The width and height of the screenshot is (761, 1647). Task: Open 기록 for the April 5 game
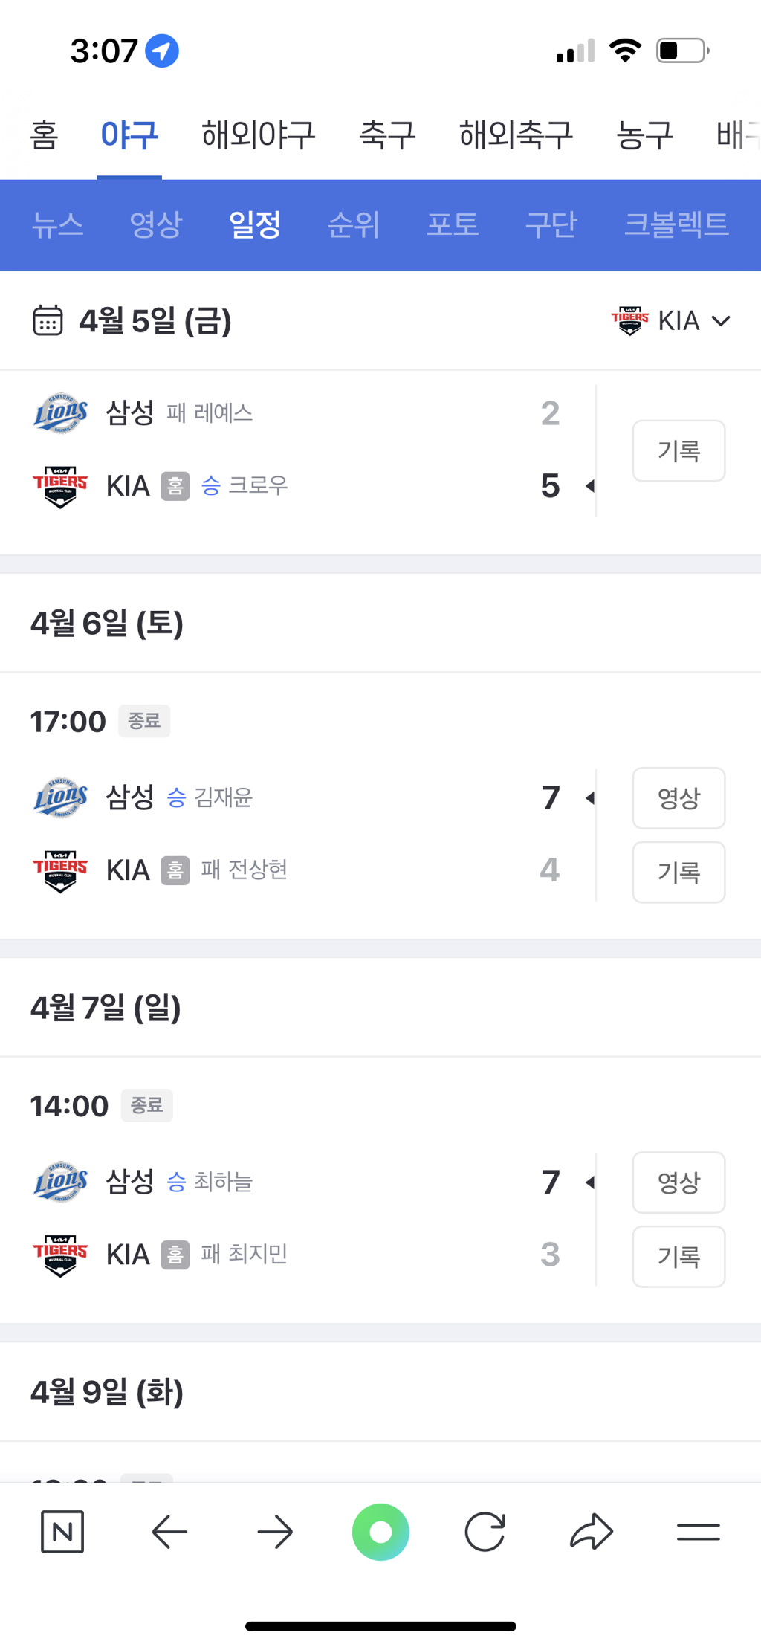(679, 450)
